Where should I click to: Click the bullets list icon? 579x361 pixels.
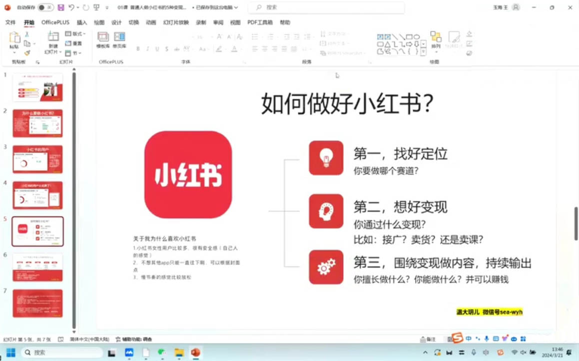tap(255, 36)
